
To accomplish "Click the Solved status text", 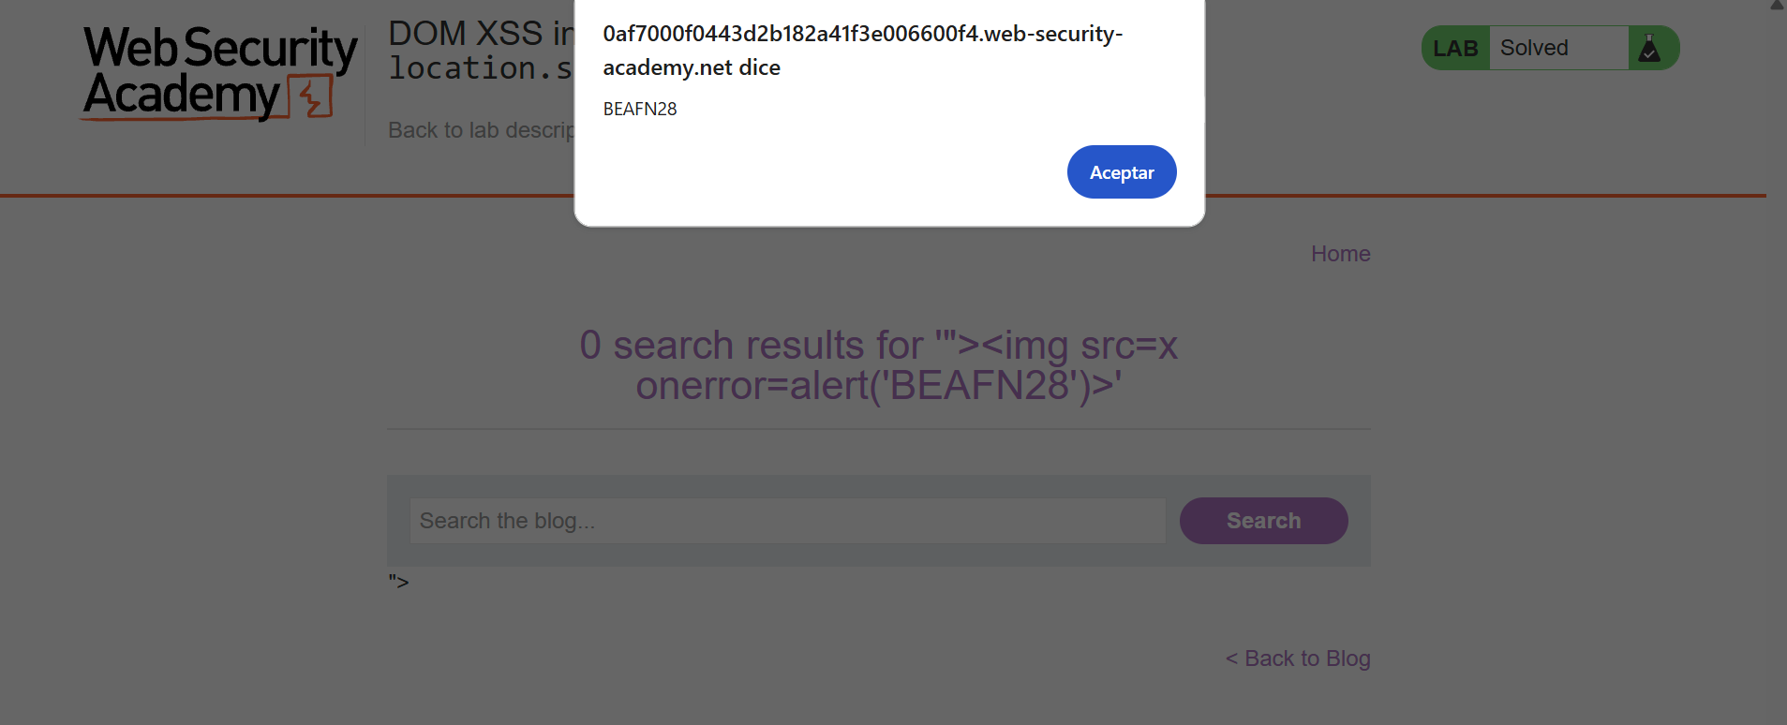I will tap(1534, 48).
